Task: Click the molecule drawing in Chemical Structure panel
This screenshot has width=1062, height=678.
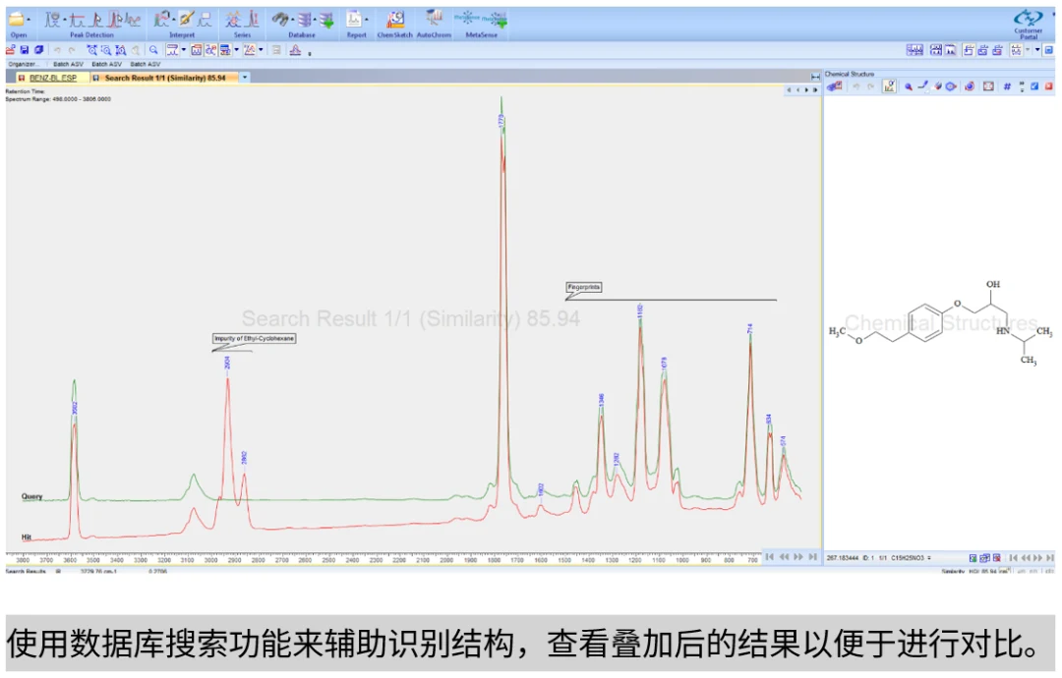Action: point(941,322)
